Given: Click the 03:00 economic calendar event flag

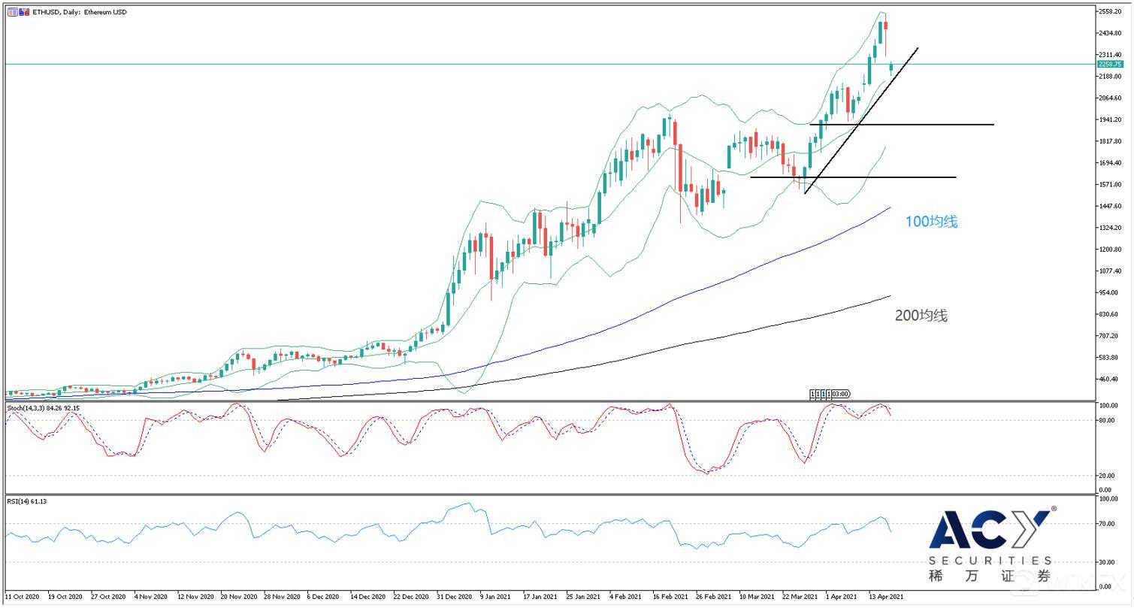Looking at the screenshot, I should click(x=840, y=394).
